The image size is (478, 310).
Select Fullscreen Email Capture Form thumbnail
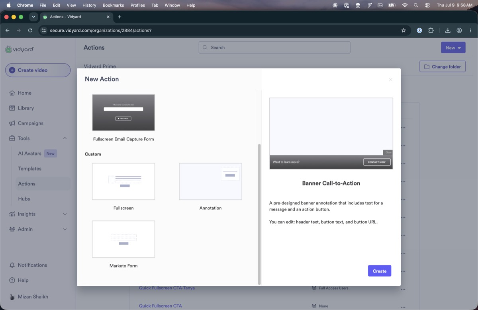123,113
